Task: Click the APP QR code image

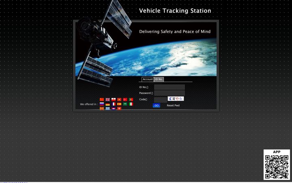Action: (277, 167)
